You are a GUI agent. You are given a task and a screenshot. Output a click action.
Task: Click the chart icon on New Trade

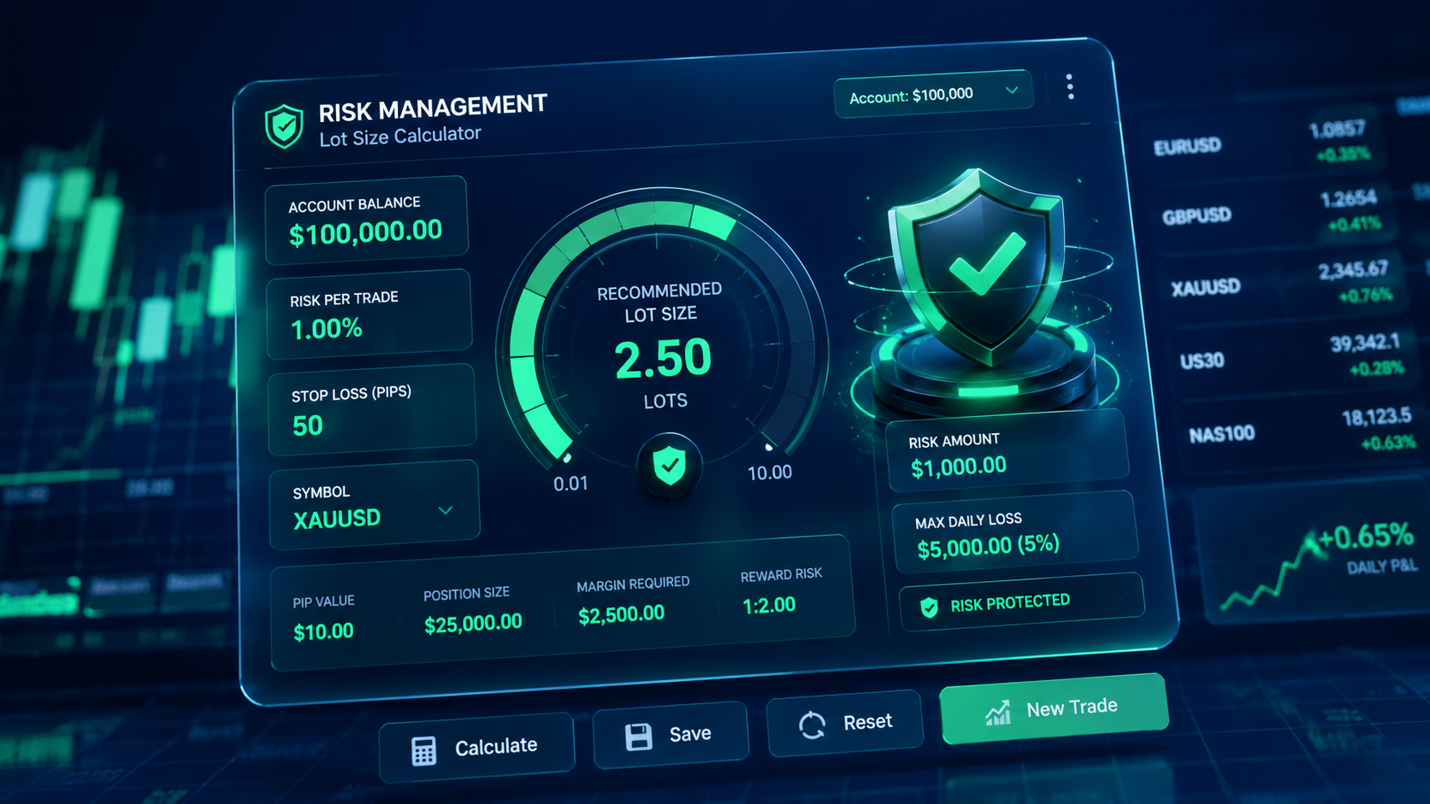(998, 712)
